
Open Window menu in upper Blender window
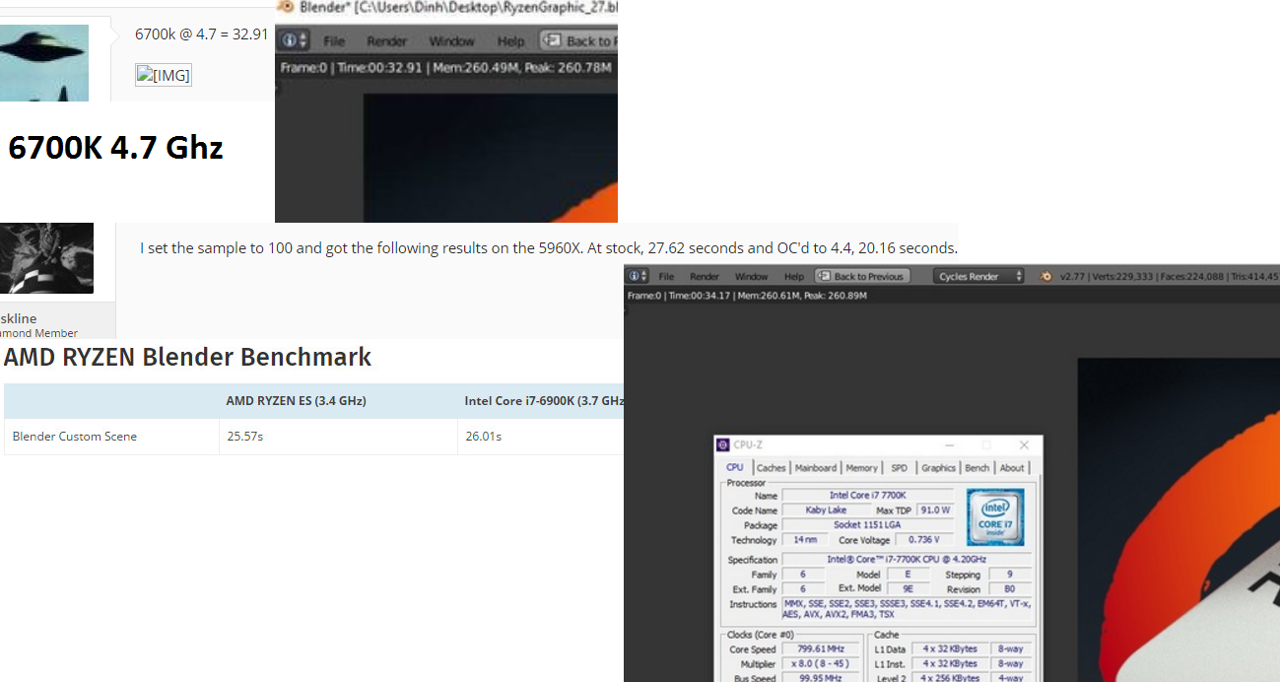[451, 41]
